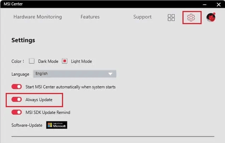This screenshot has width=225, height=143.
Task: Click the MSI dragon profile avatar
Action: tap(211, 17)
